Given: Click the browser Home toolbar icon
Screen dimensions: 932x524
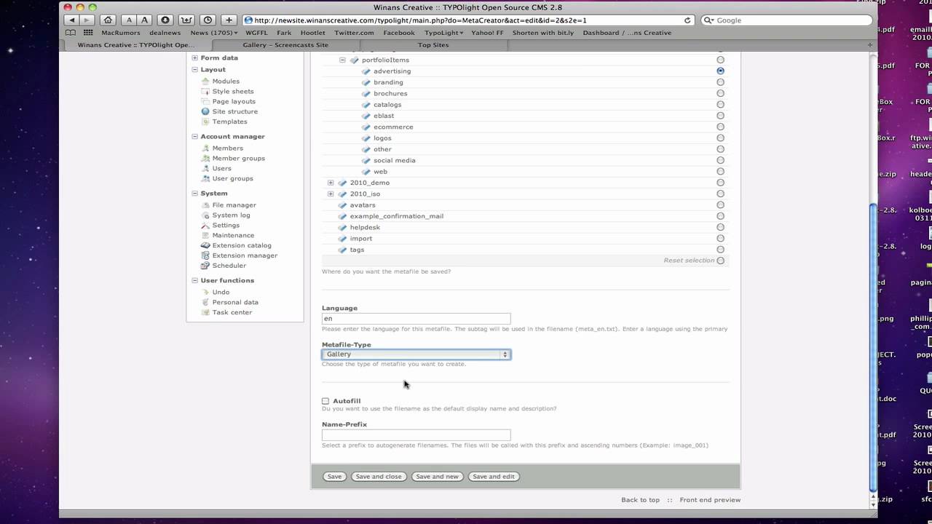Looking at the screenshot, I should [x=108, y=20].
